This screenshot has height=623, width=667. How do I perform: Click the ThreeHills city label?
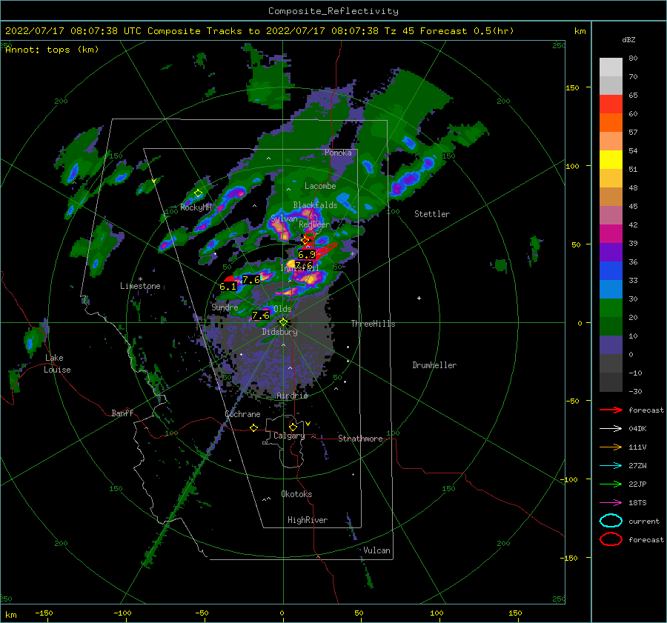coord(373,324)
